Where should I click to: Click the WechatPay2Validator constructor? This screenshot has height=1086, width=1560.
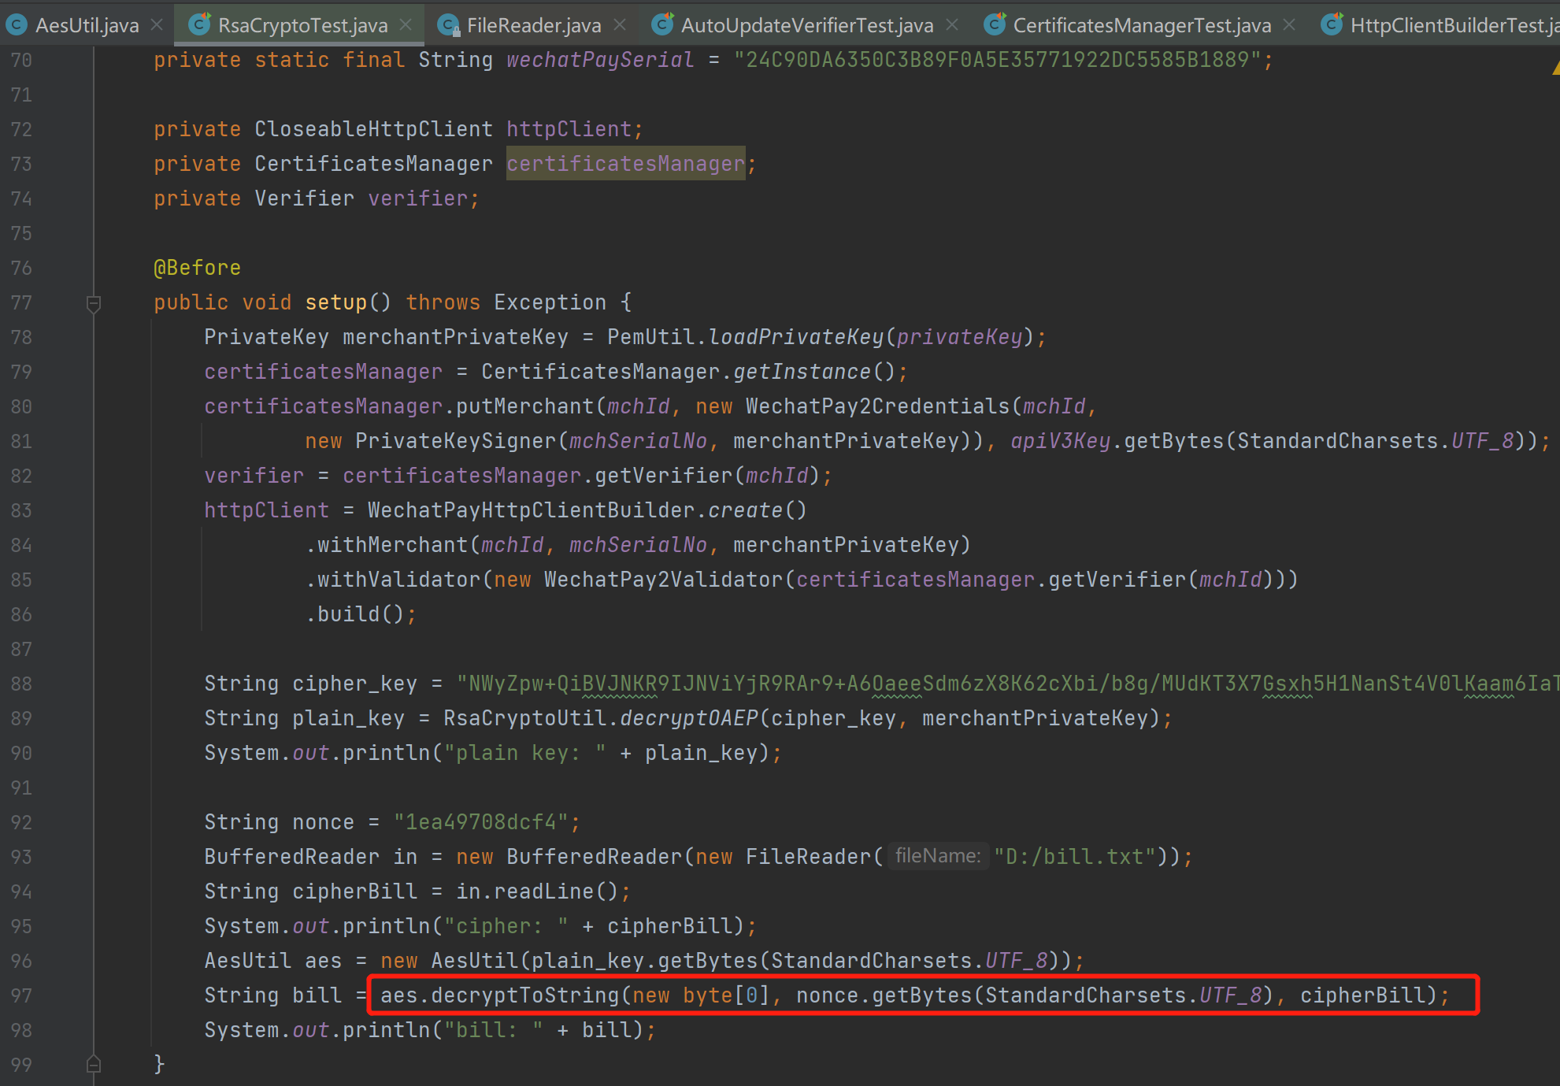coord(663,580)
